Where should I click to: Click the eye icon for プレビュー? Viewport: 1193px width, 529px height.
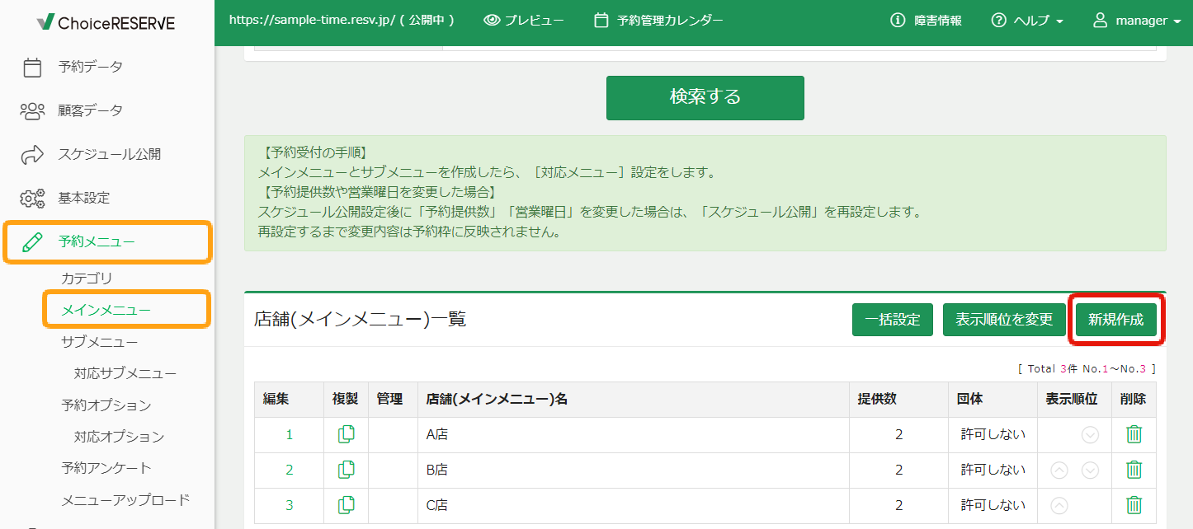[x=492, y=21]
